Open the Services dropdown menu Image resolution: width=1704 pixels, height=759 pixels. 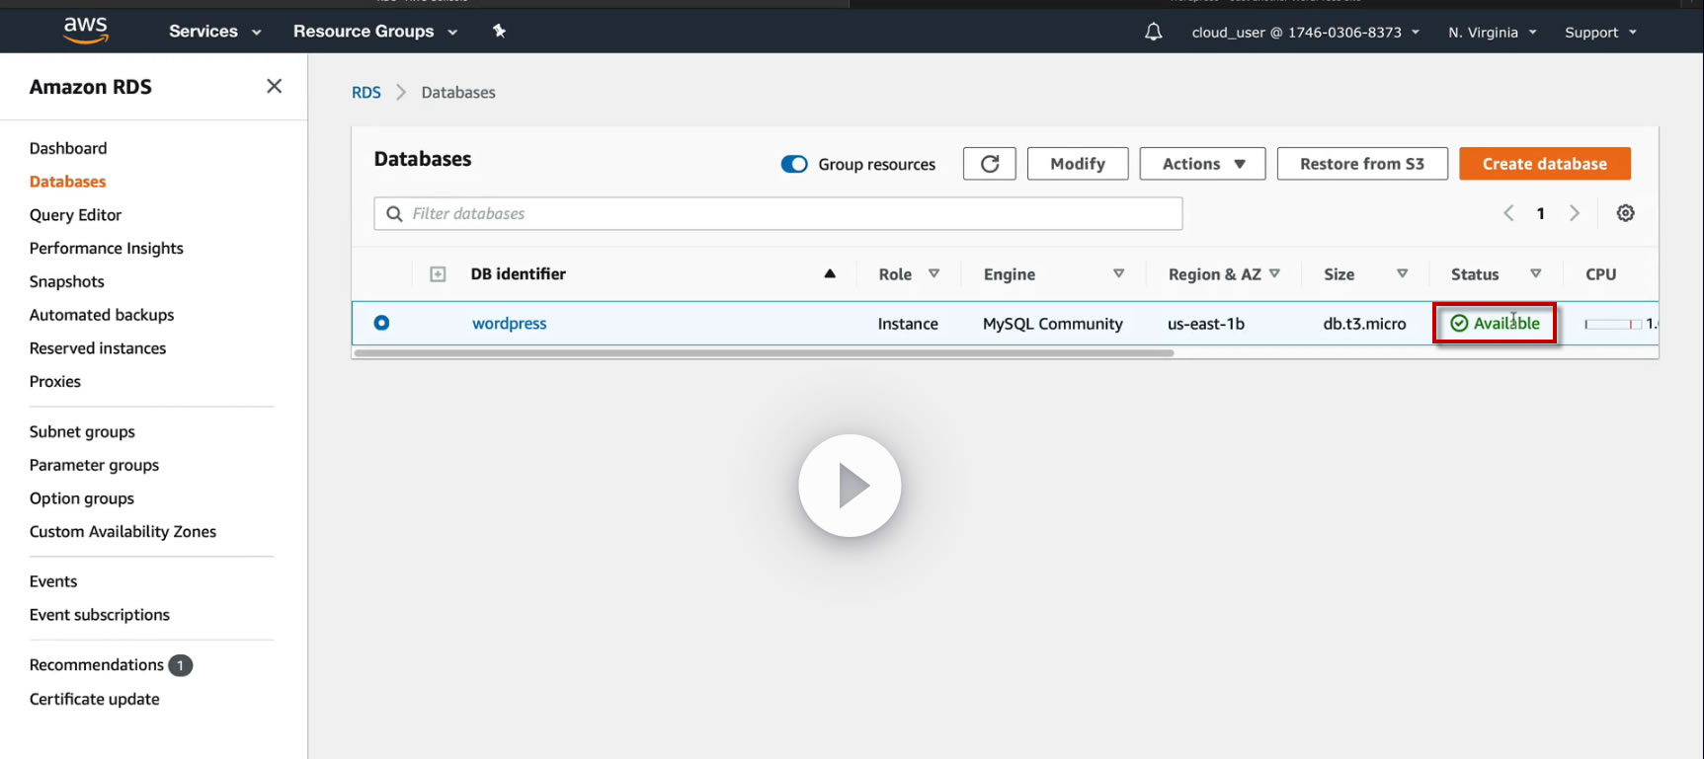point(215,31)
